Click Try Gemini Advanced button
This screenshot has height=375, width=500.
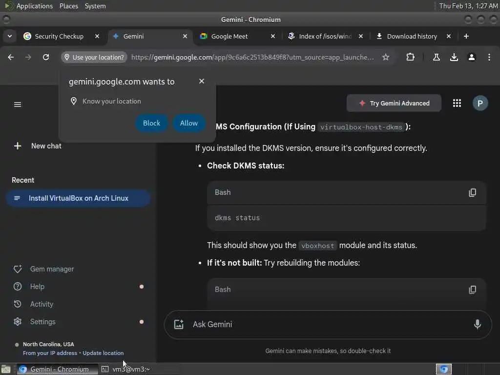394,103
